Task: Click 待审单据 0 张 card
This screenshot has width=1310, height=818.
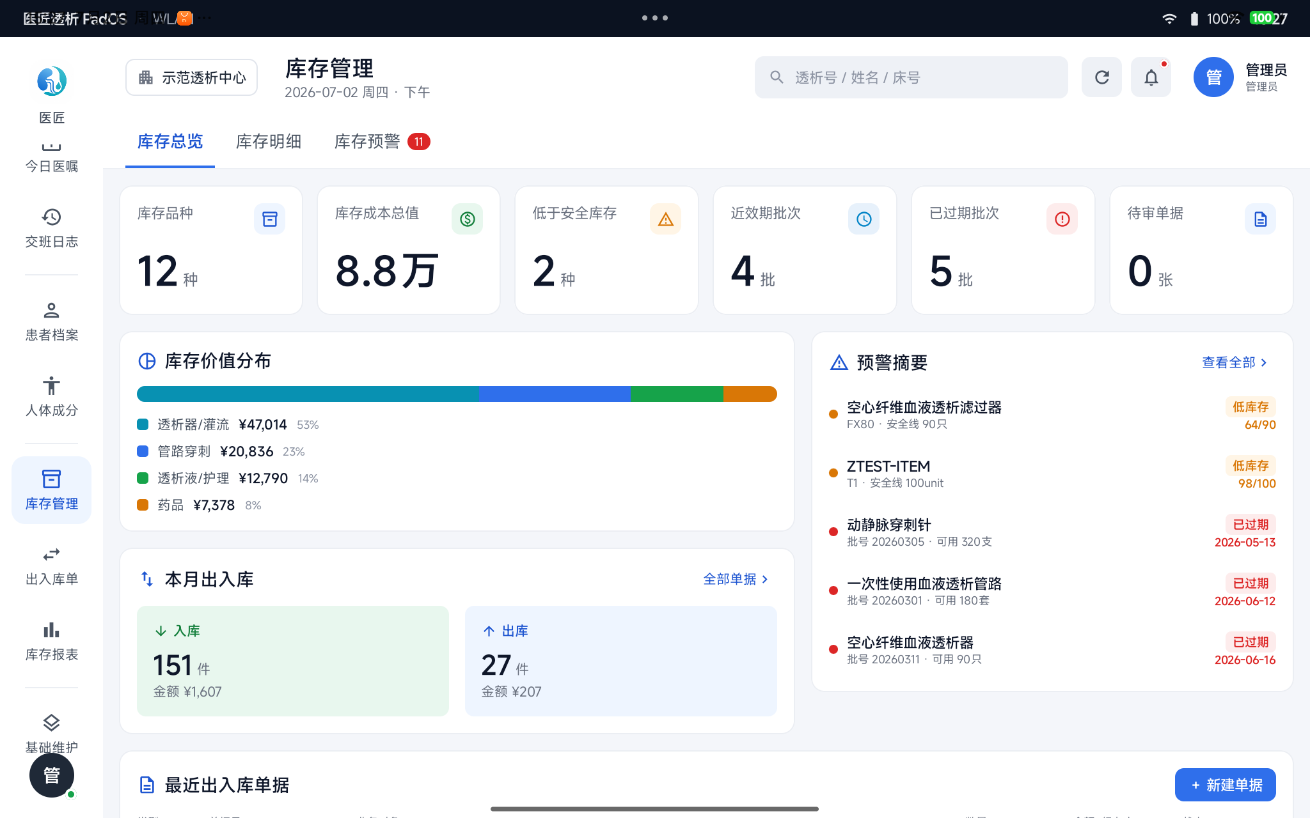Action: (x=1201, y=250)
